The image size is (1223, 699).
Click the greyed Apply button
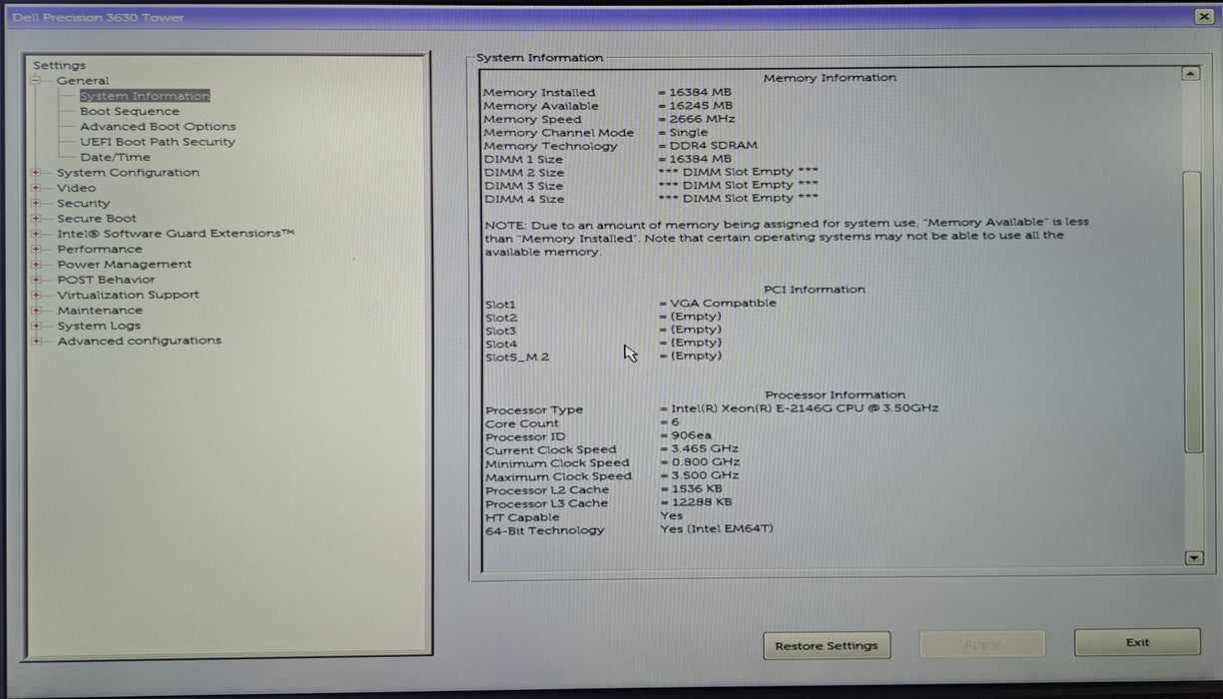(x=982, y=644)
